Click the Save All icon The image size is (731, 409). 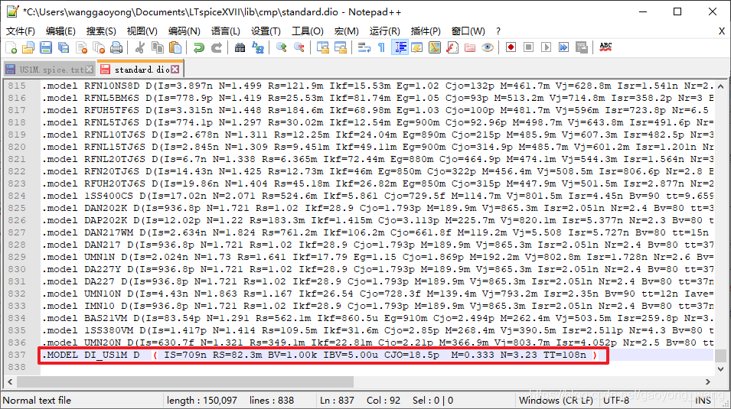64,47
